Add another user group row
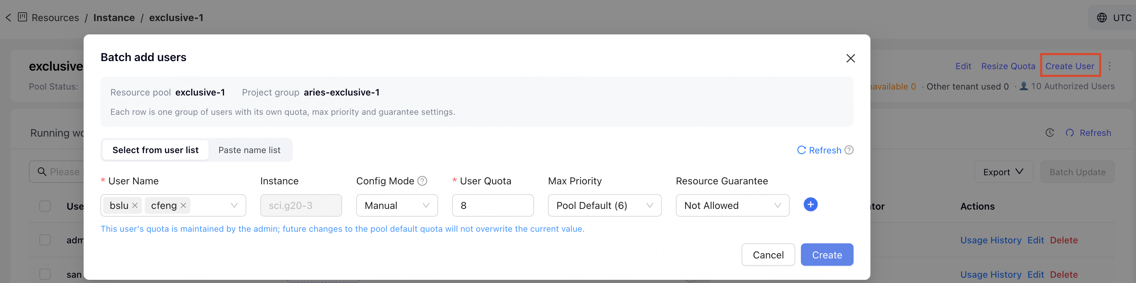The width and height of the screenshot is (1136, 283). pos(810,205)
